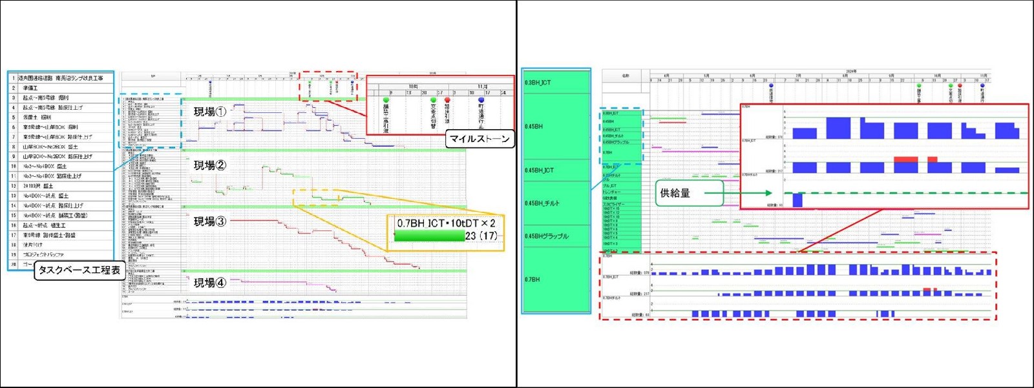Select the 0.45BH_チルト resource row

point(556,203)
